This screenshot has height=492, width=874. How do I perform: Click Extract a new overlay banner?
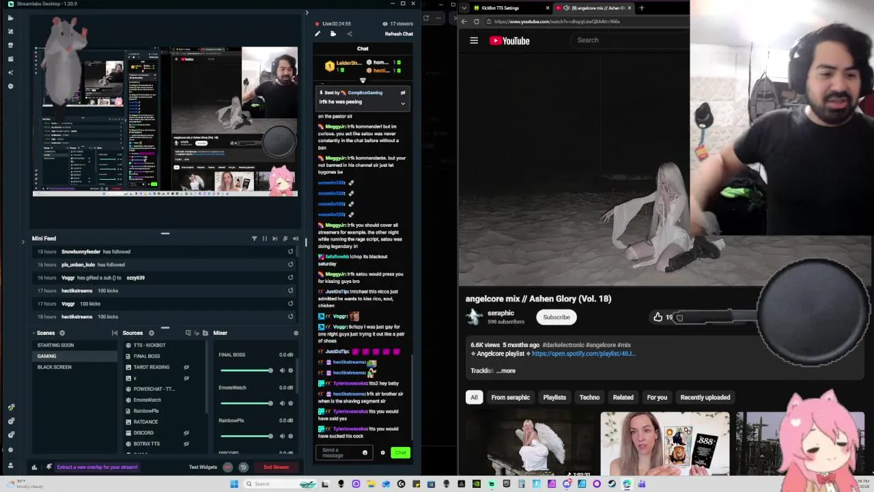pyautogui.click(x=97, y=467)
